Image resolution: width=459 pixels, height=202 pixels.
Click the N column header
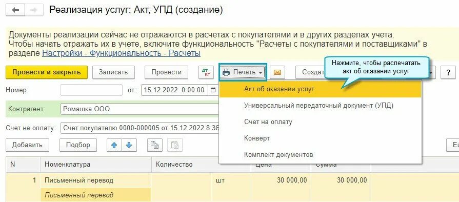[23, 165]
